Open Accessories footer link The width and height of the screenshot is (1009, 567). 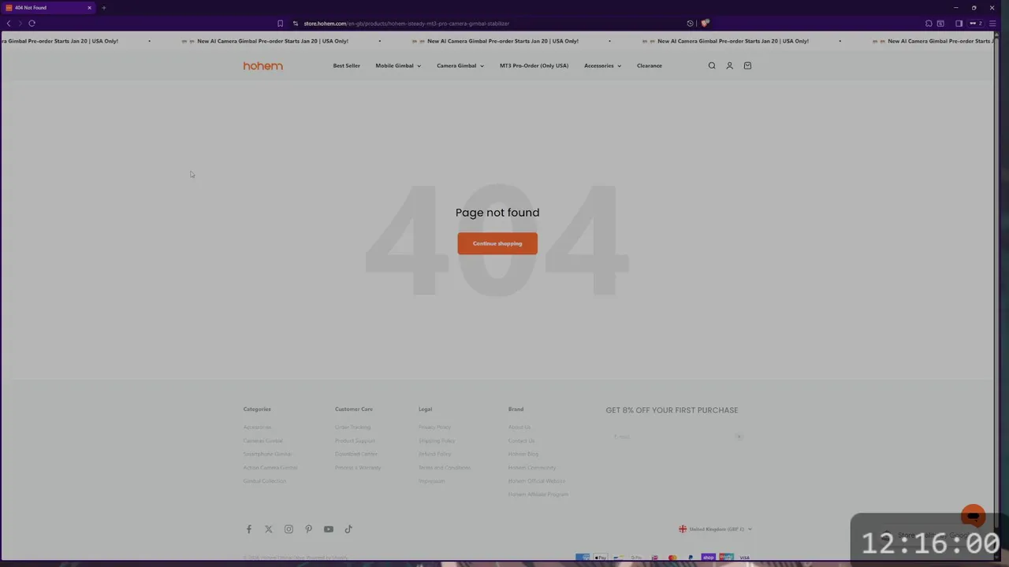pos(257,428)
